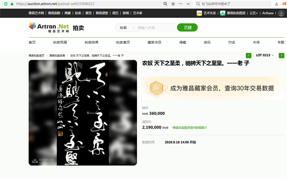Click the Artron.Net logo
The height and width of the screenshot is (179, 287).
48,27
